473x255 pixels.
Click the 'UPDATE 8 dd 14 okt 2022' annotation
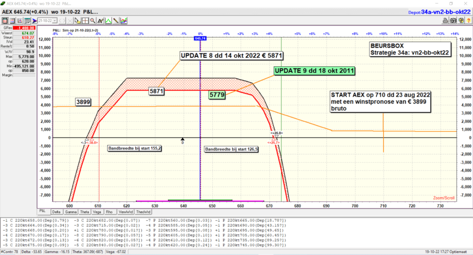(x=231, y=56)
